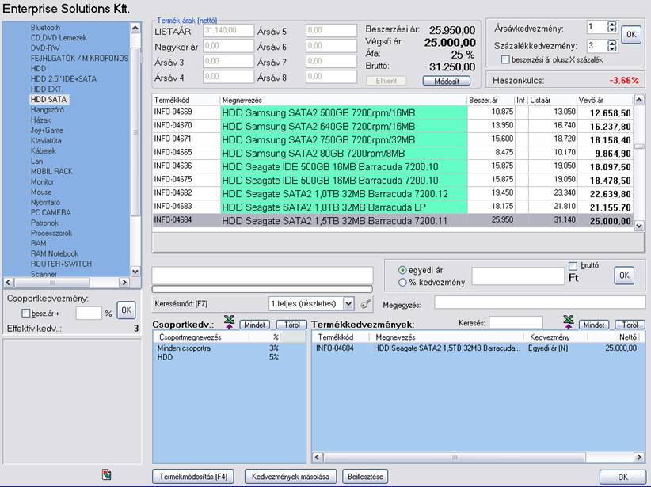Click the LISTAÁR input field
The width and height of the screenshot is (651, 487).
pos(228,30)
